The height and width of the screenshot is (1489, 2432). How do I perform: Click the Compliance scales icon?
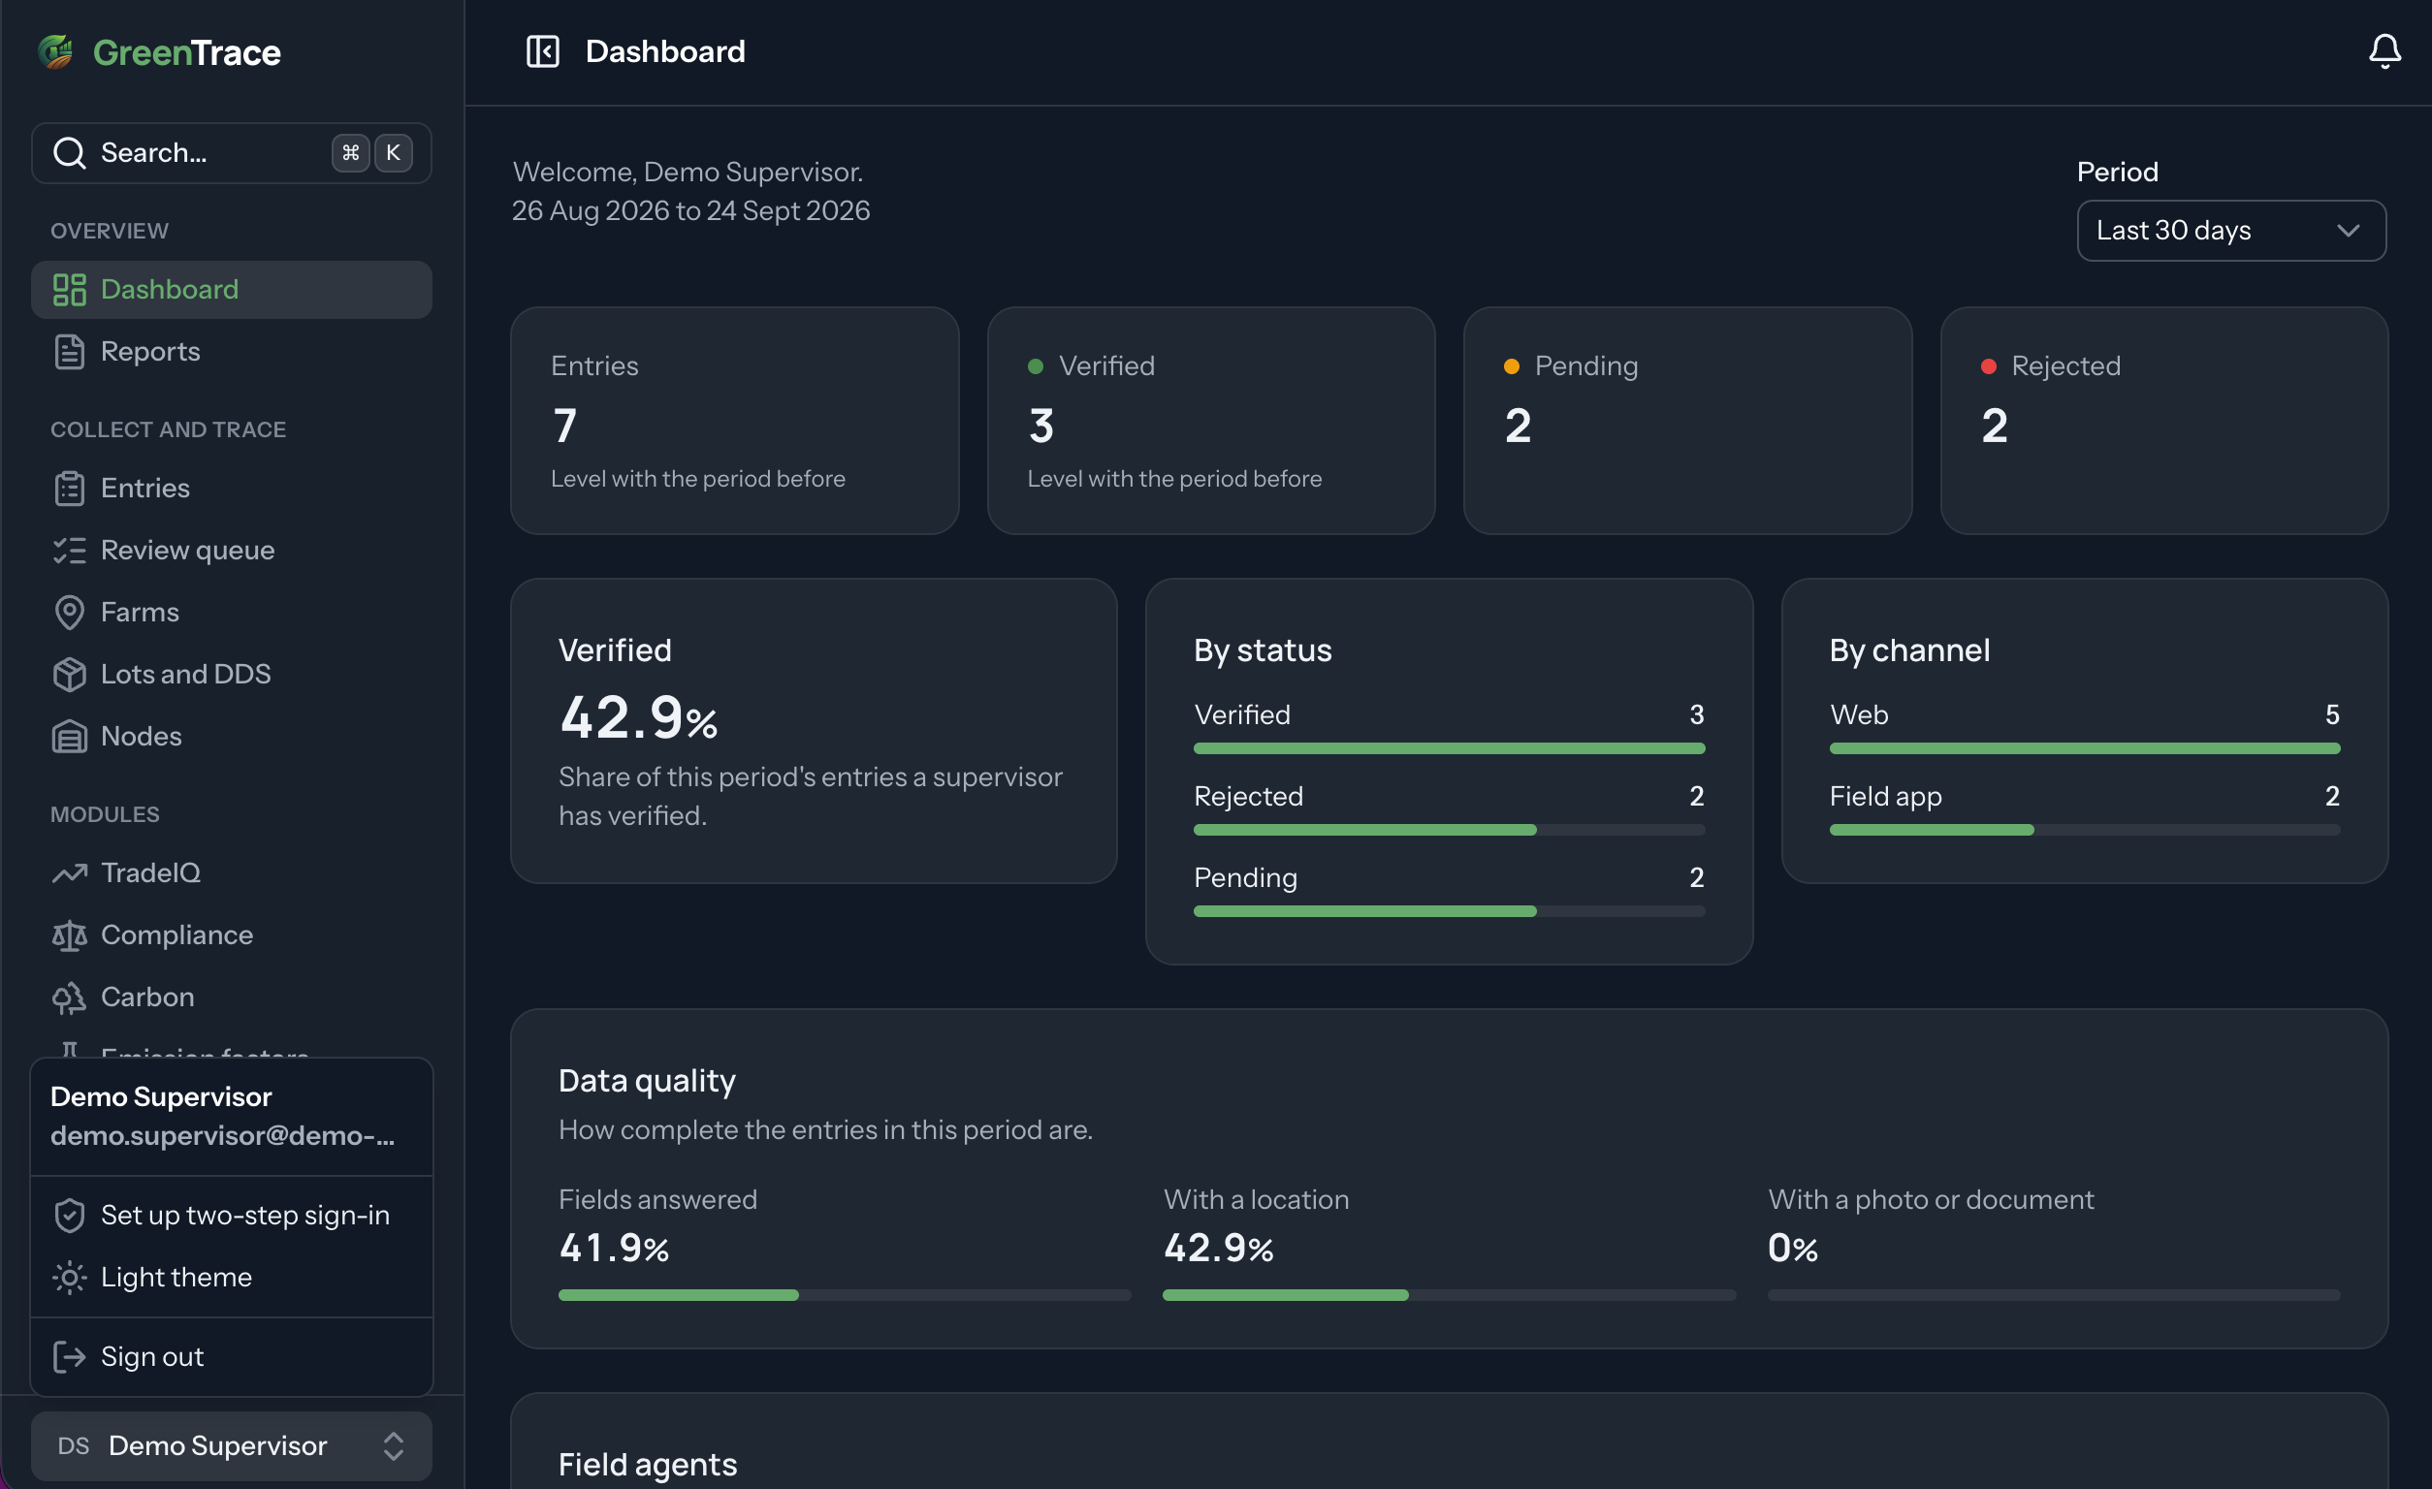(x=69, y=935)
